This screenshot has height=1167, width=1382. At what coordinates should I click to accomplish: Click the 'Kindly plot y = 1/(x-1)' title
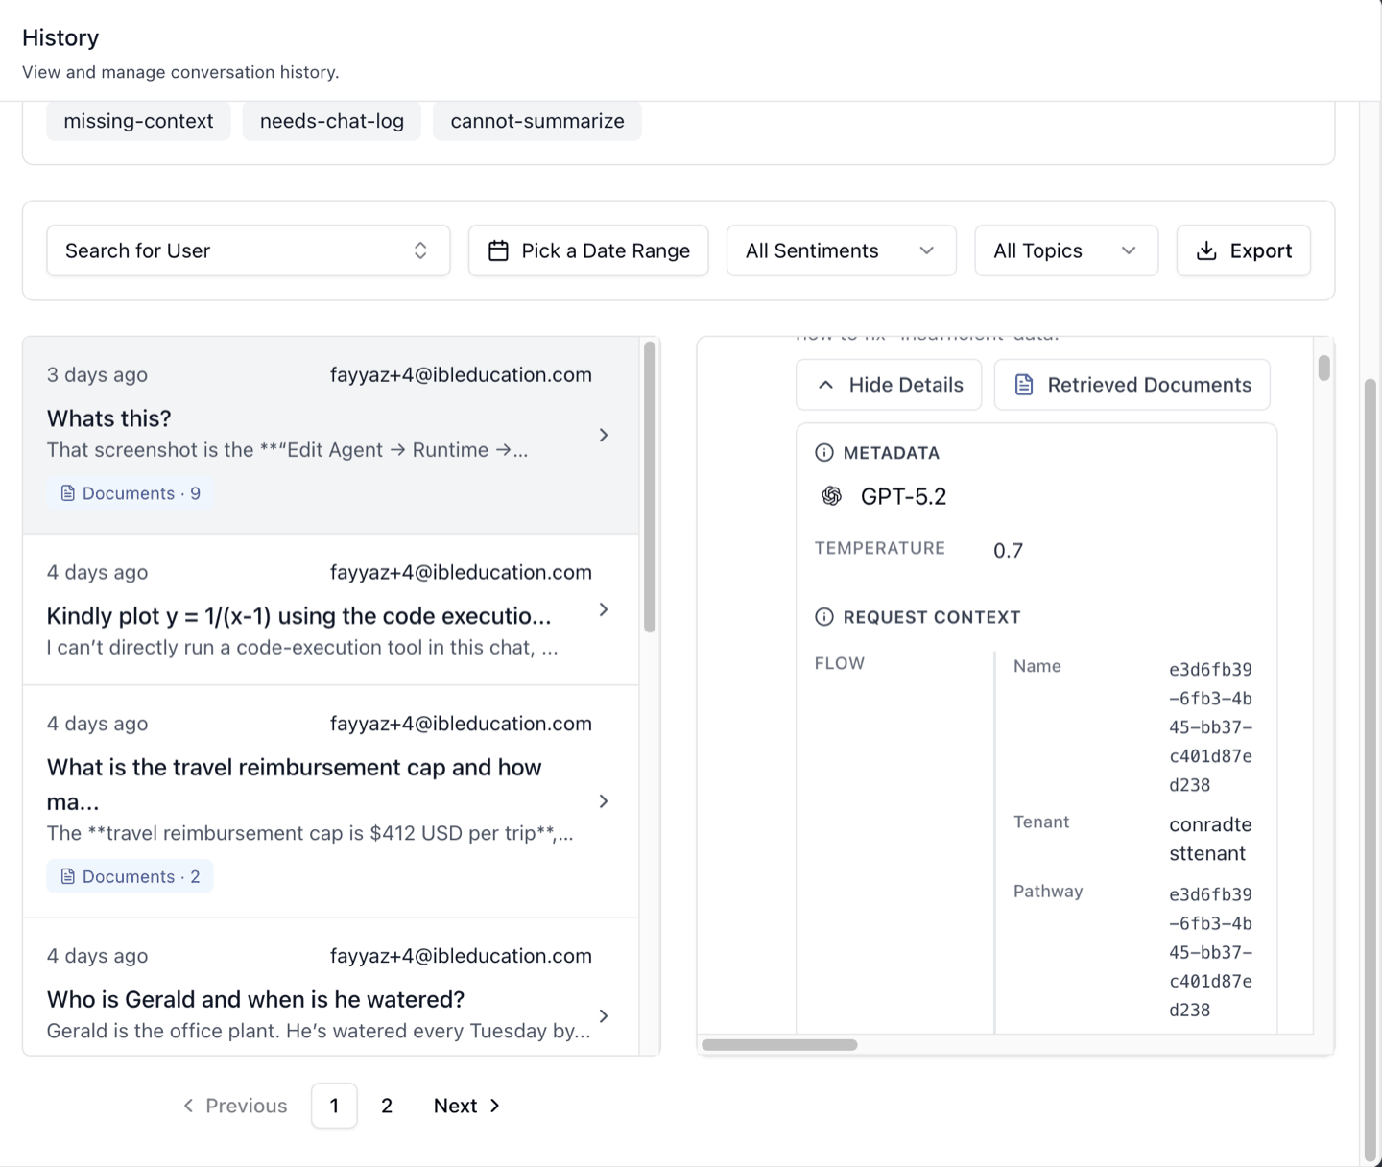299,615
